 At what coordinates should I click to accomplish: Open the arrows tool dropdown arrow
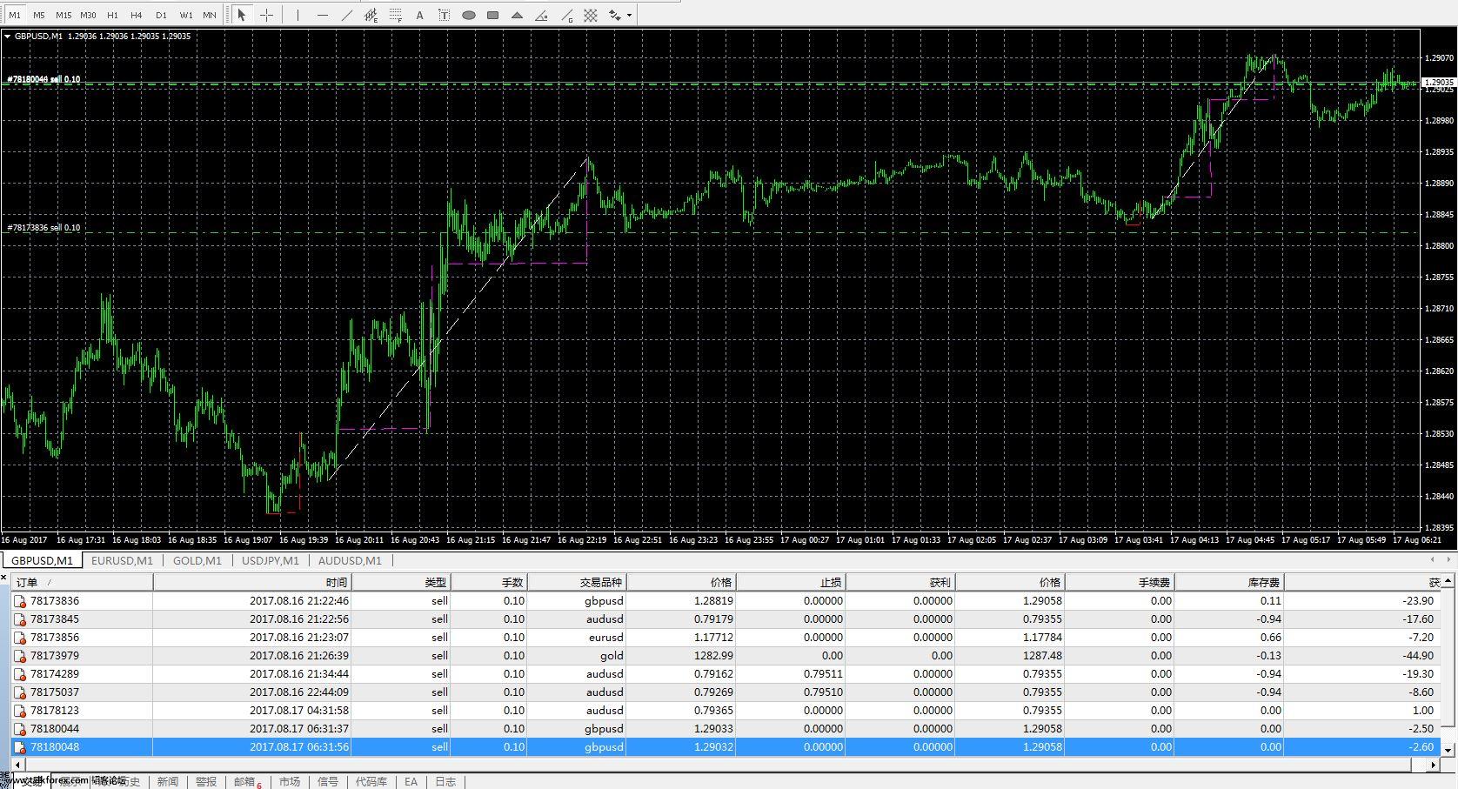click(x=629, y=15)
